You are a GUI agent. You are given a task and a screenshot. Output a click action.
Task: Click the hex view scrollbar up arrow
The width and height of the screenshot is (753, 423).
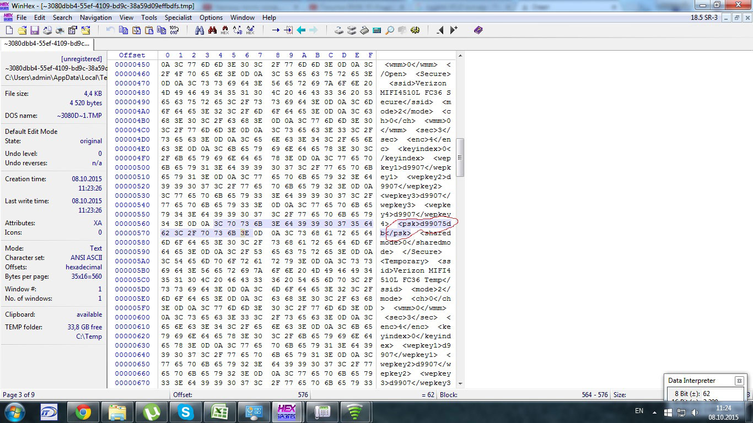pyautogui.click(x=460, y=56)
